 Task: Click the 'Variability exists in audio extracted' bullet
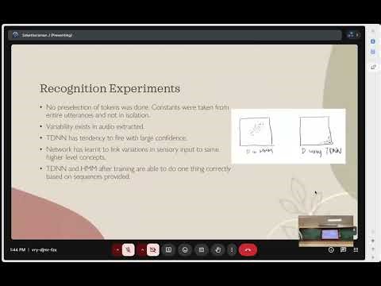tap(95, 126)
